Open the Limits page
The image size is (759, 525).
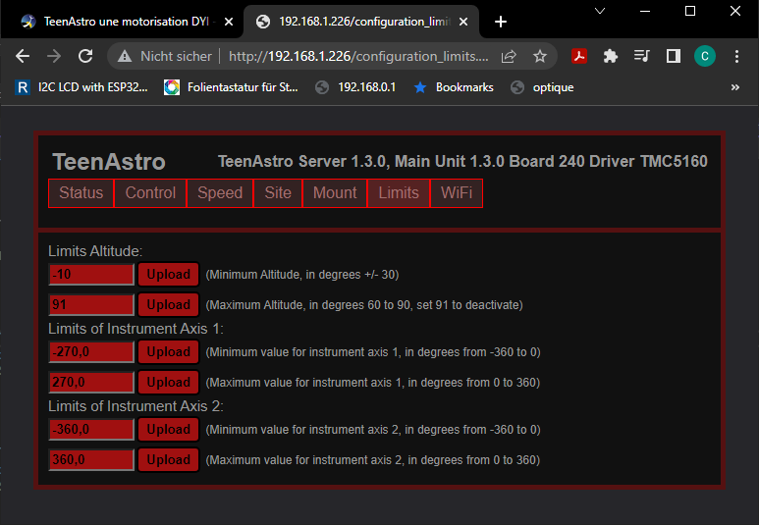click(x=399, y=193)
